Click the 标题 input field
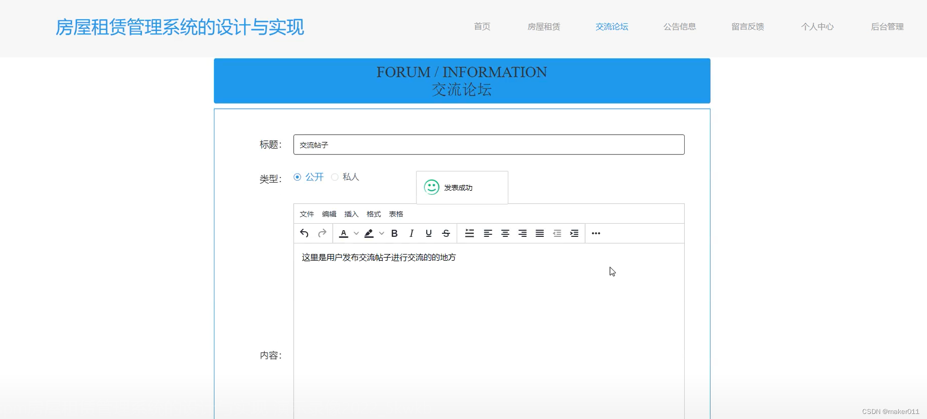Screen dimensions: 927x419 coord(489,145)
